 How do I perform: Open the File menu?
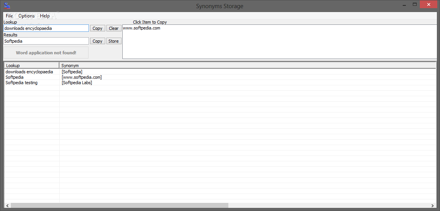(9, 16)
